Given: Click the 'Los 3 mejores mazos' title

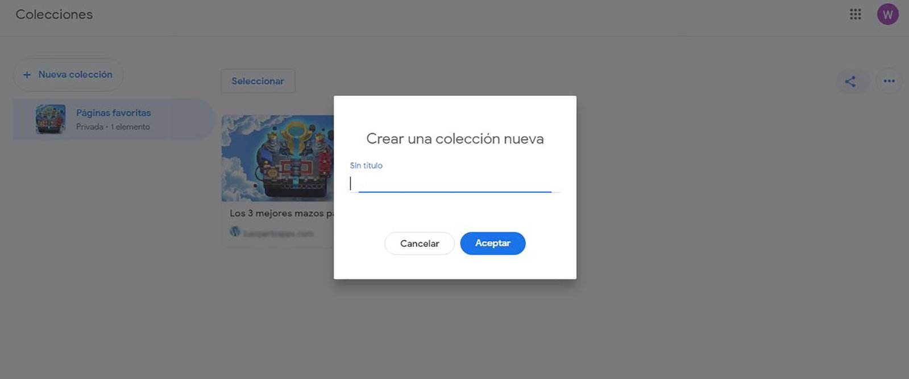Looking at the screenshot, I should click(x=281, y=213).
